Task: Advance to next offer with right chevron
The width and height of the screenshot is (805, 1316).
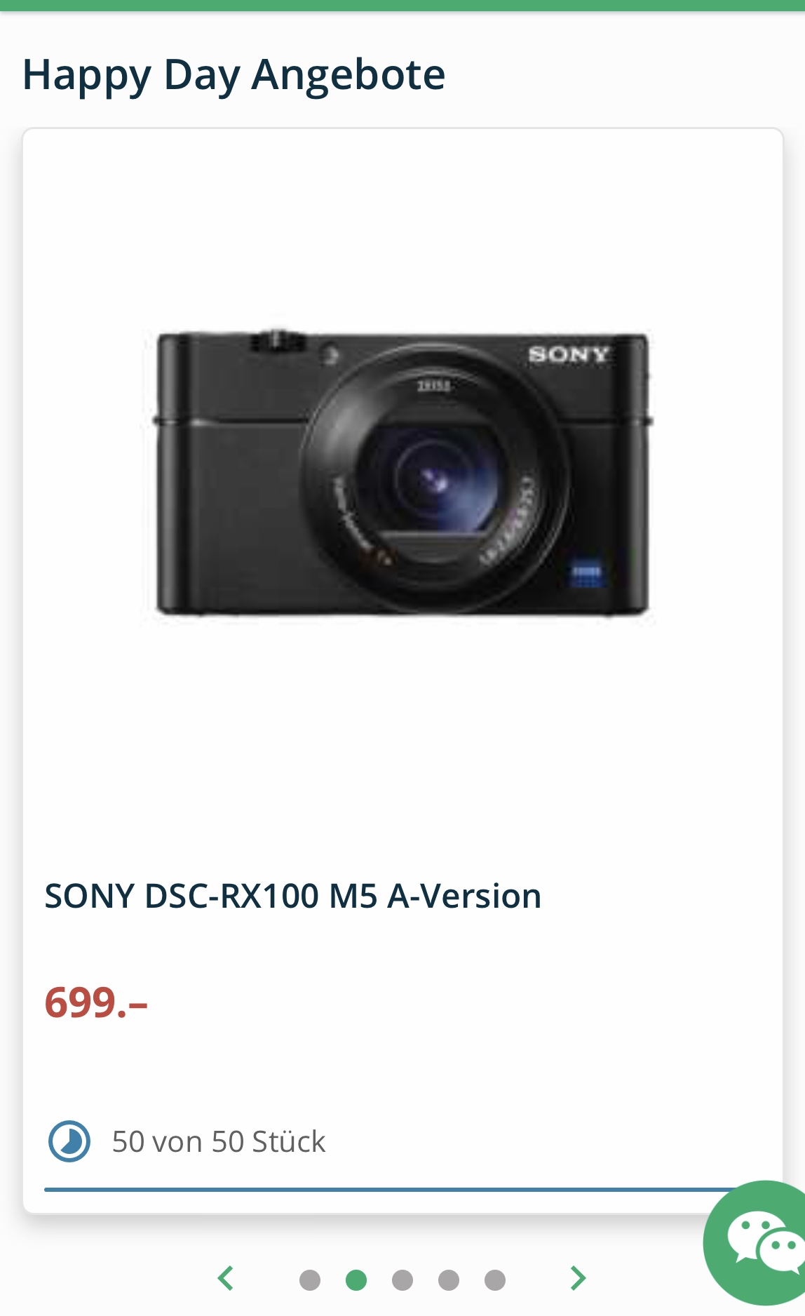Action: click(x=578, y=1278)
